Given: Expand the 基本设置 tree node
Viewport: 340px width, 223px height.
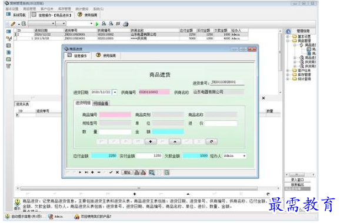Looking at the screenshot, I should (288, 36).
